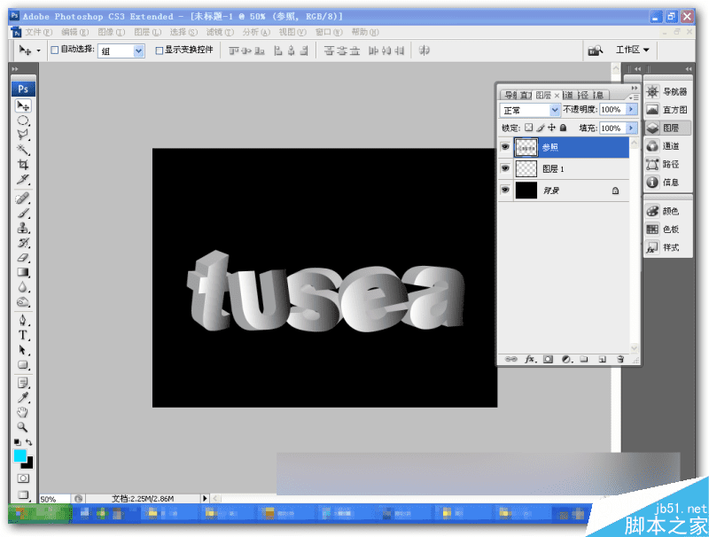Image resolution: width=709 pixels, height=537 pixels.
Task: Select the Crop tool in the toolbox
Action: pos(23,165)
